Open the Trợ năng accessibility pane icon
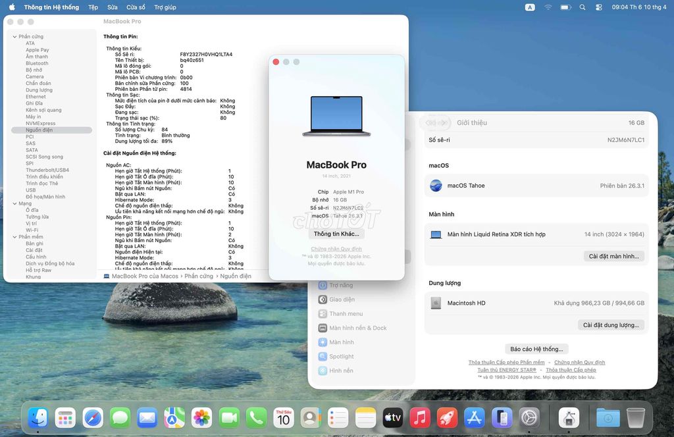This screenshot has height=437, width=674. pyautogui.click(x=324, y=285)
